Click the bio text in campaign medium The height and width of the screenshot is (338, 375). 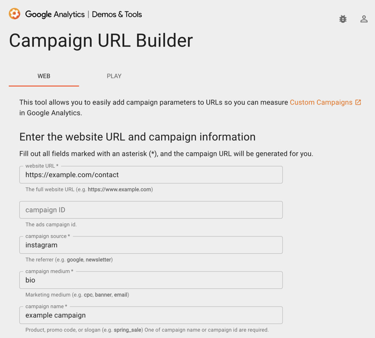[30, 280]
